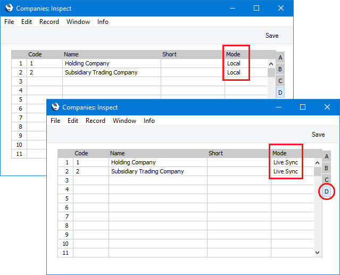Open Info menu in back Companies window
The width and height of the screenshot is (340, 275).
click(x=103, y=22)
